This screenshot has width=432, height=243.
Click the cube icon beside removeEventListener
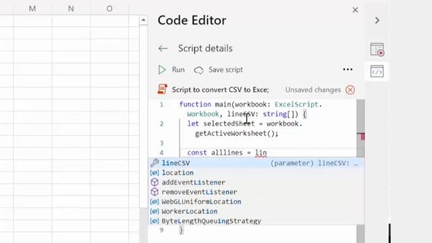tap(155, 192)
